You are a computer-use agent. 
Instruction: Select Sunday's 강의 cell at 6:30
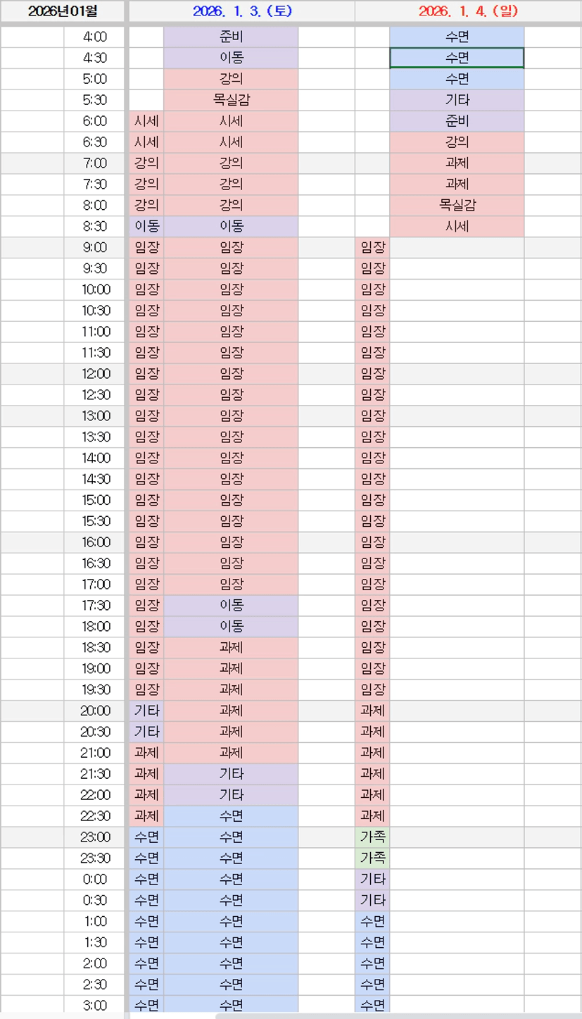457,142
